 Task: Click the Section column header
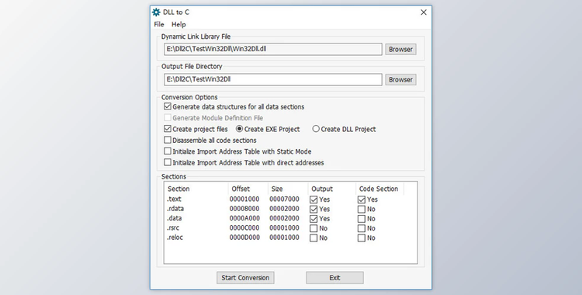pyautogui.click(x=196, y=189)
